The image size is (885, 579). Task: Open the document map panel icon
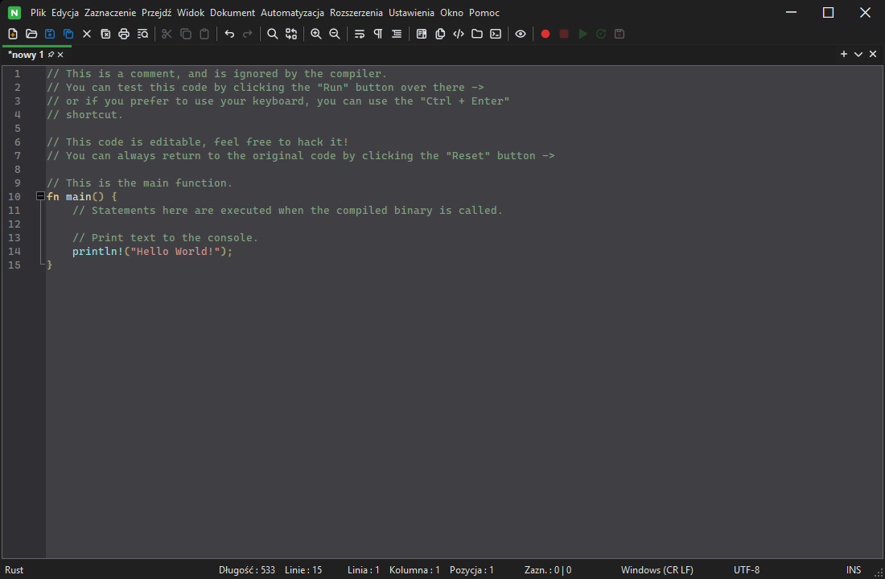pyautogui.click(x=421, y=34)
